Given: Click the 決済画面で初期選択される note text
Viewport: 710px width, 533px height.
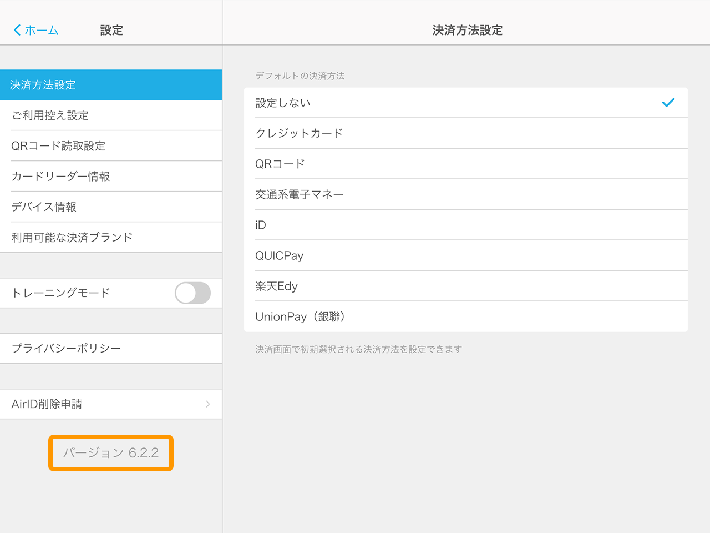Looking at the screenshot, I should click(358, 349).
